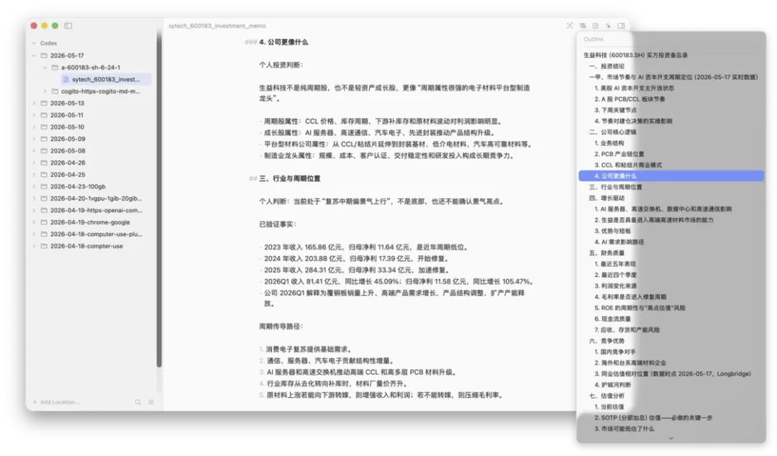Select highlighted outline item 4. 公司更像什么
This screenshot has width=777, height=456.
click(x=671, y=176)
